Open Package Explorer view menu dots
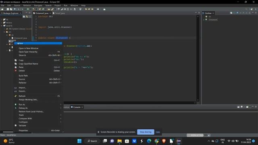The image size is (258, 145). click(x=30, y=17)
